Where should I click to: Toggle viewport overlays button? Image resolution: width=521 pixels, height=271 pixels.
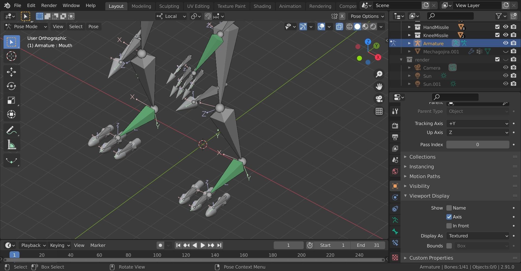[x=321, y=27]
